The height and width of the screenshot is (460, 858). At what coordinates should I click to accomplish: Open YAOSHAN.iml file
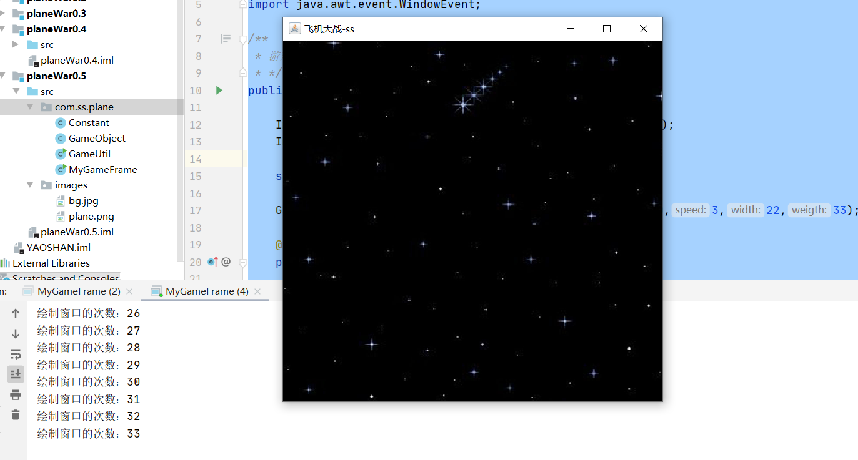[x=59, y=248]
